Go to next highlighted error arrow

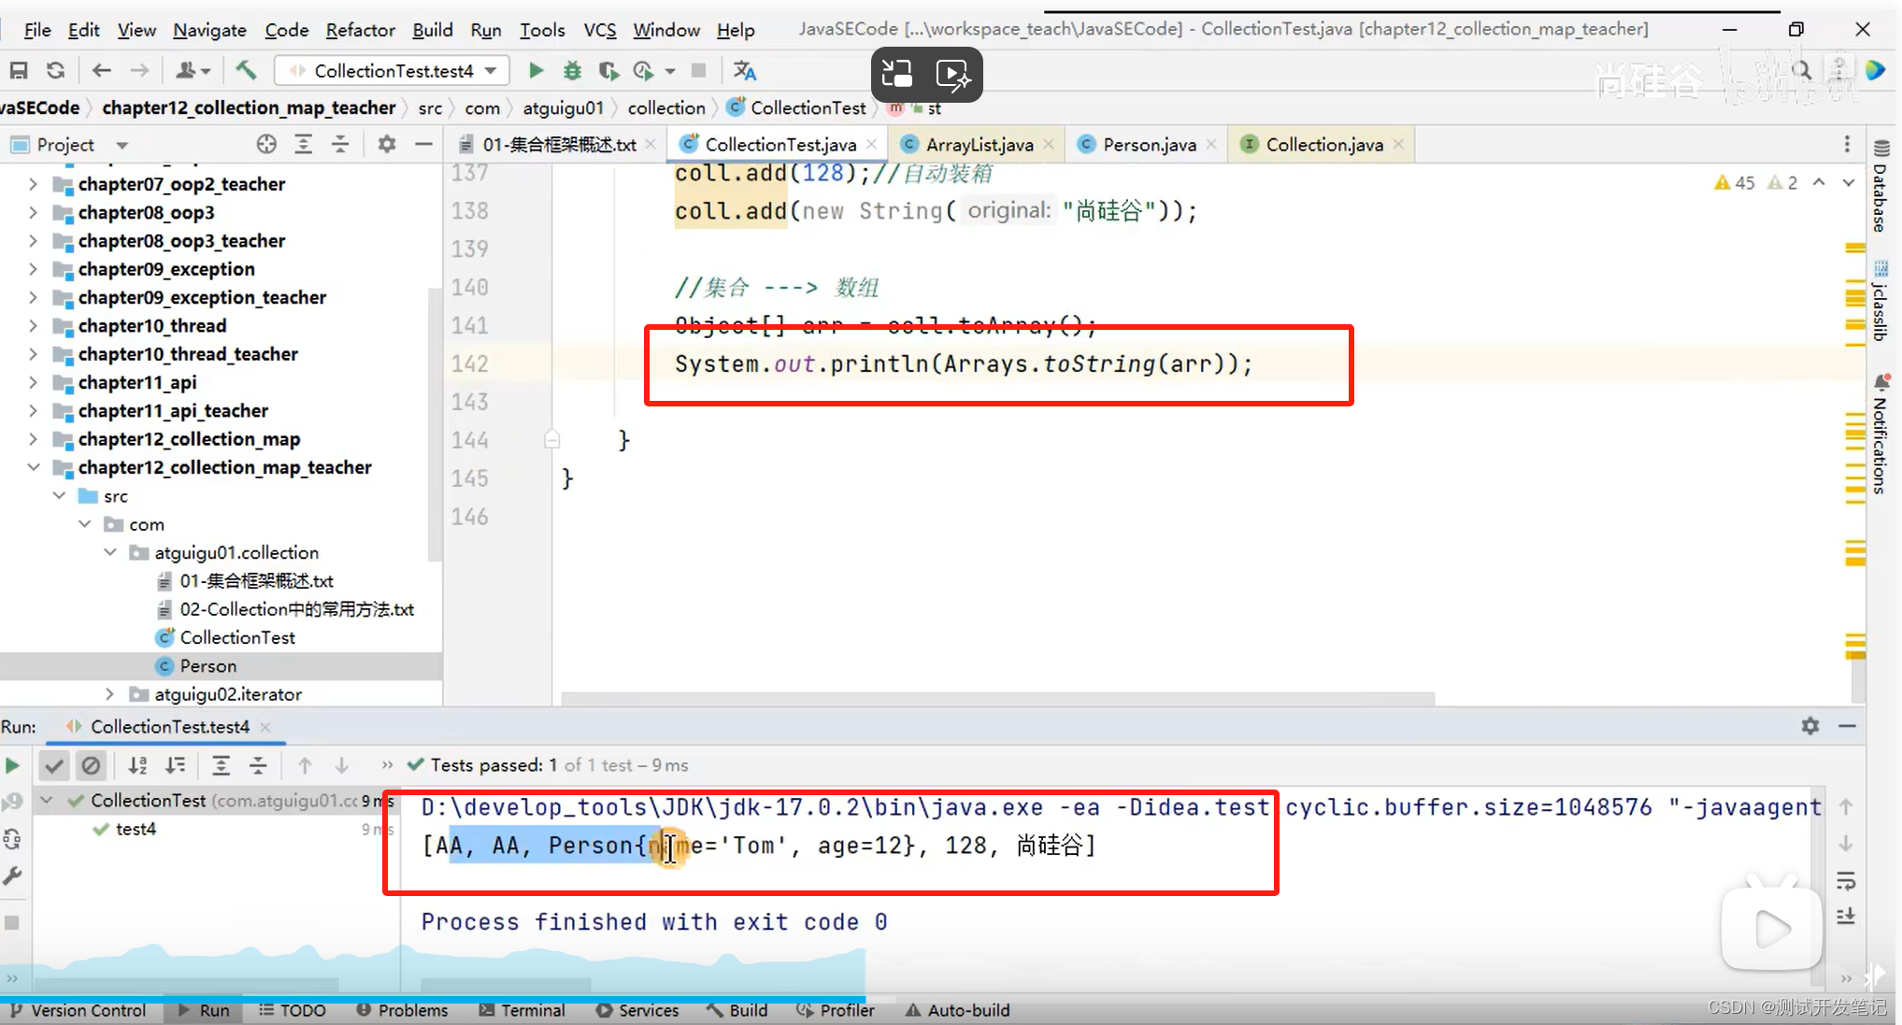coord(1848,182)
